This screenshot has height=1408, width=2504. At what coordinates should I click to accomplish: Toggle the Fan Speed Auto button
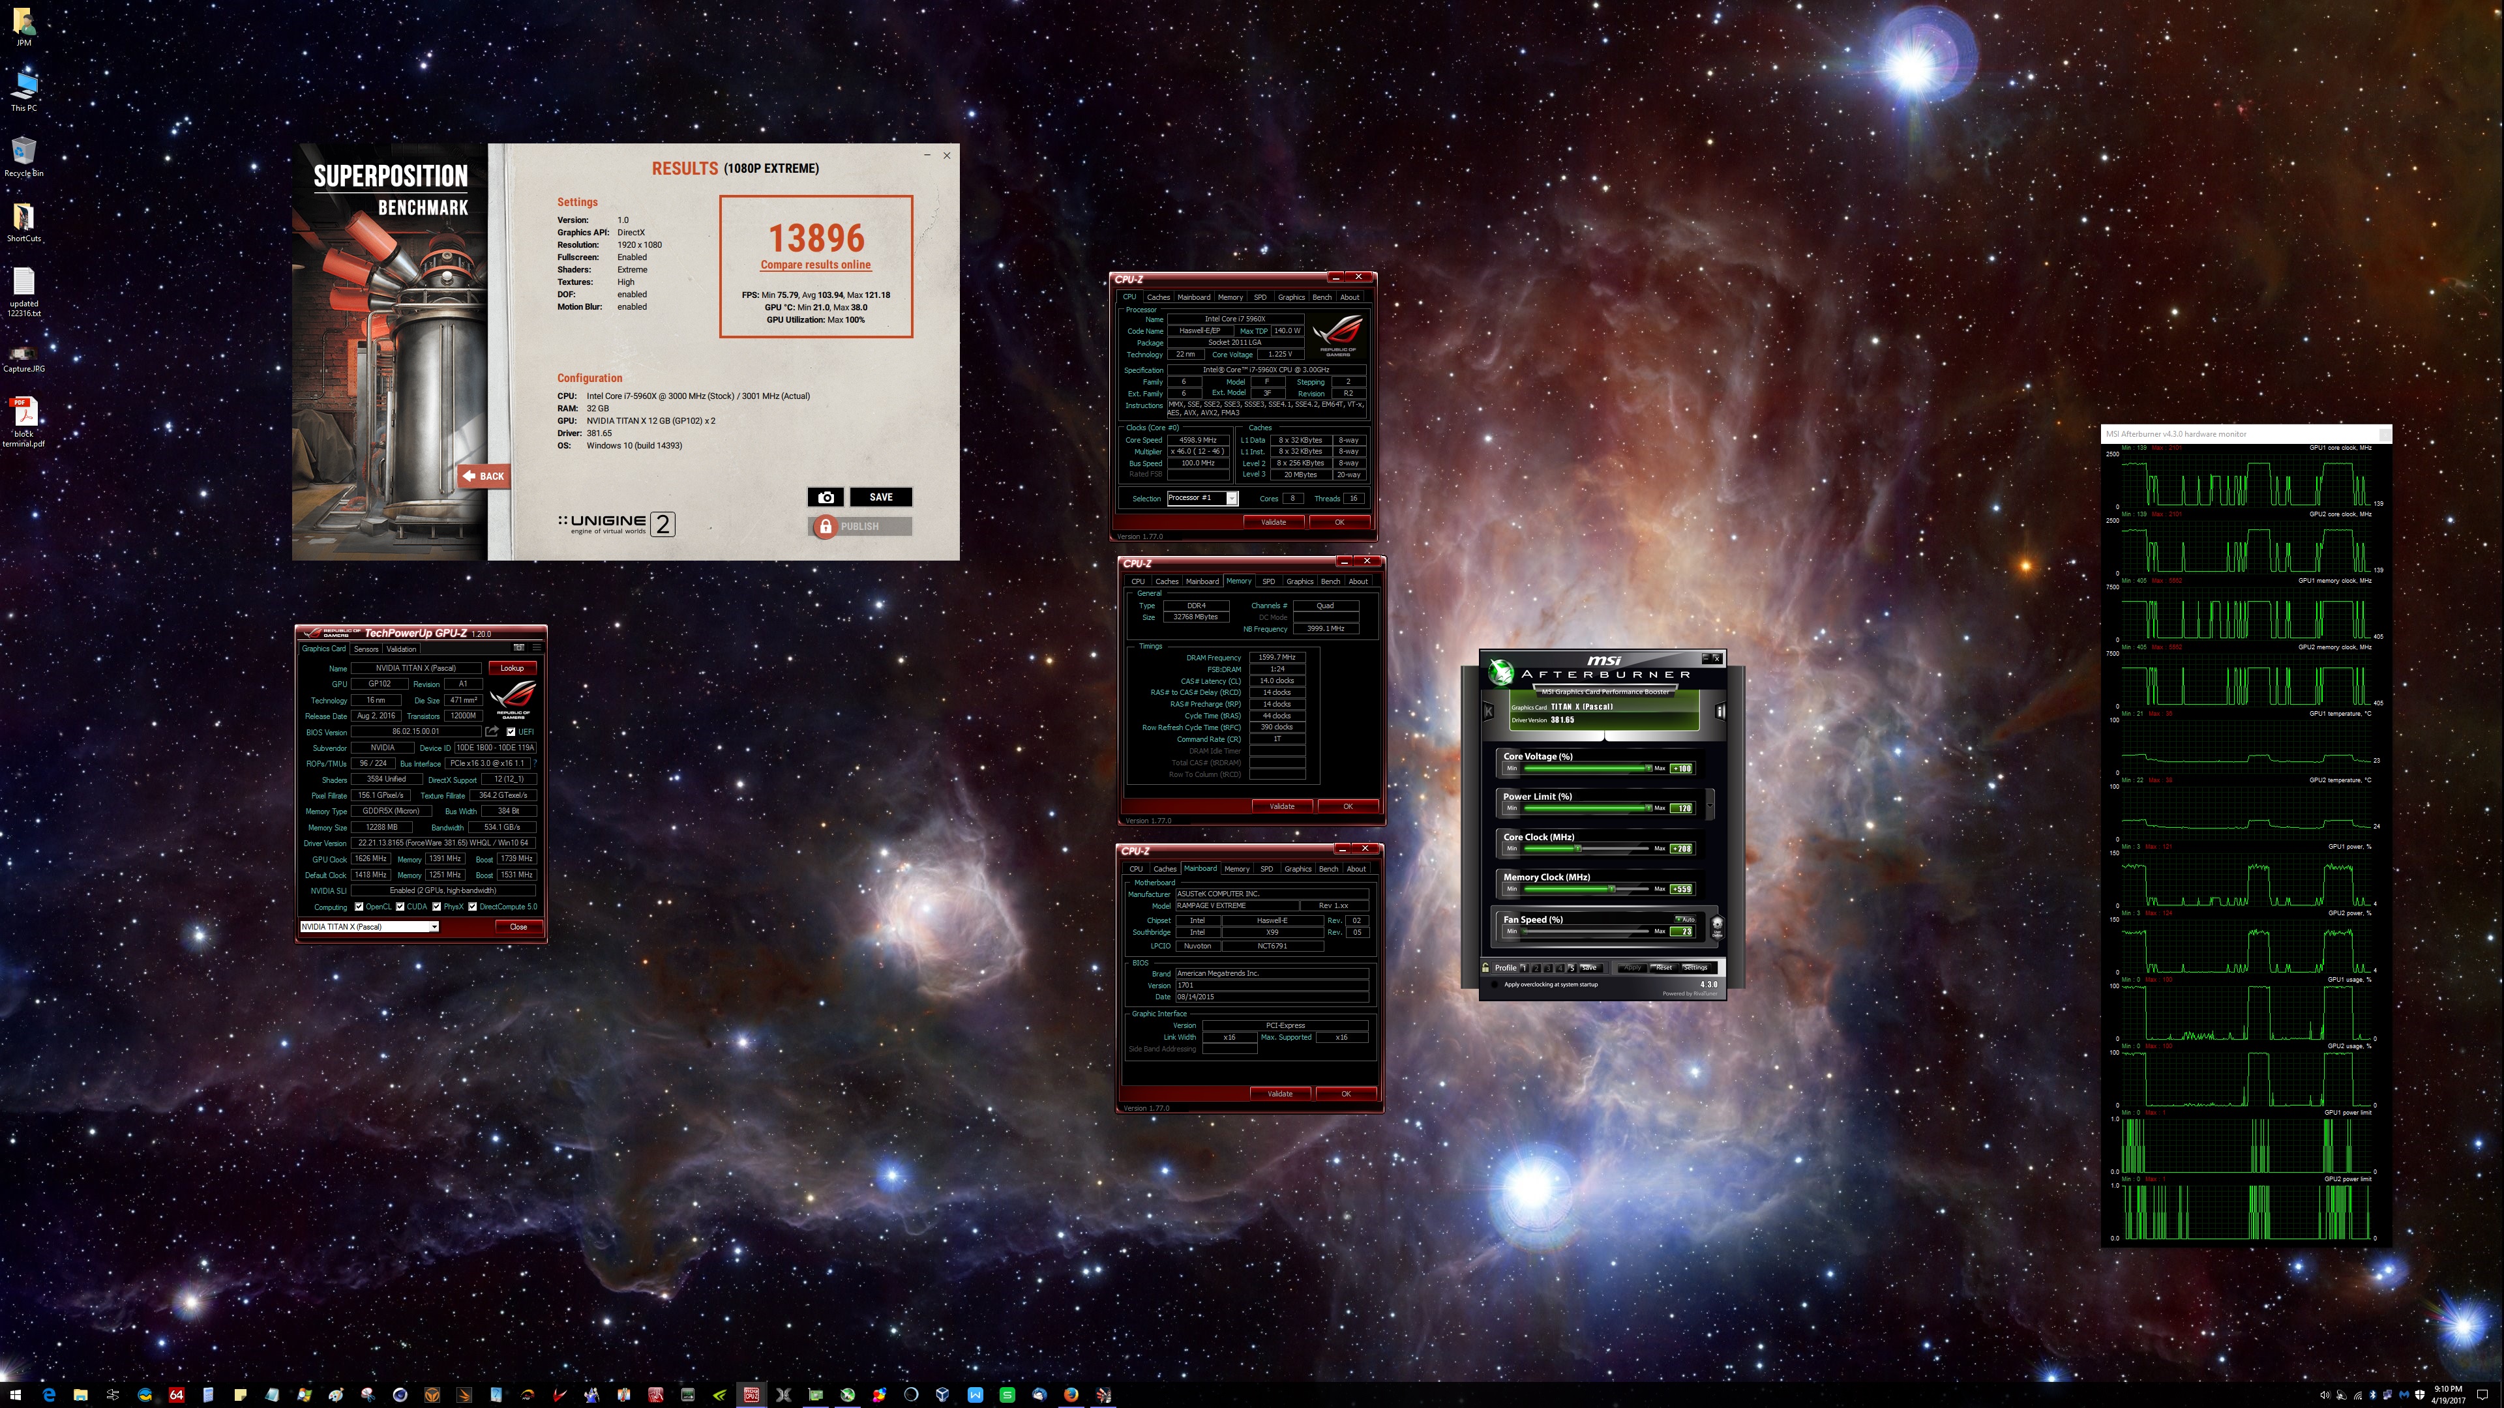tap(1686, 919)
